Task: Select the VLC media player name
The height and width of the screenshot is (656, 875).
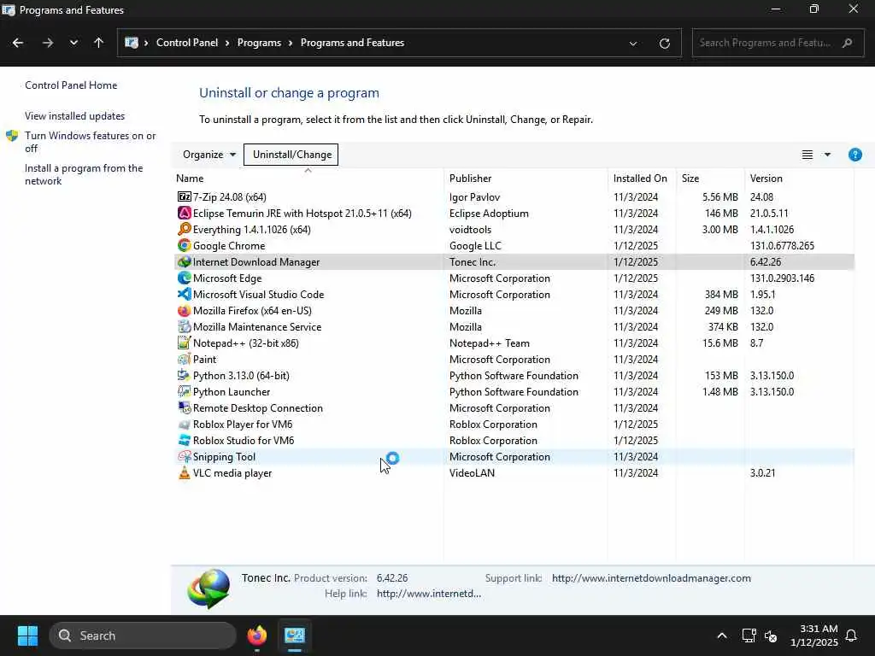Action: pos(232,472)
